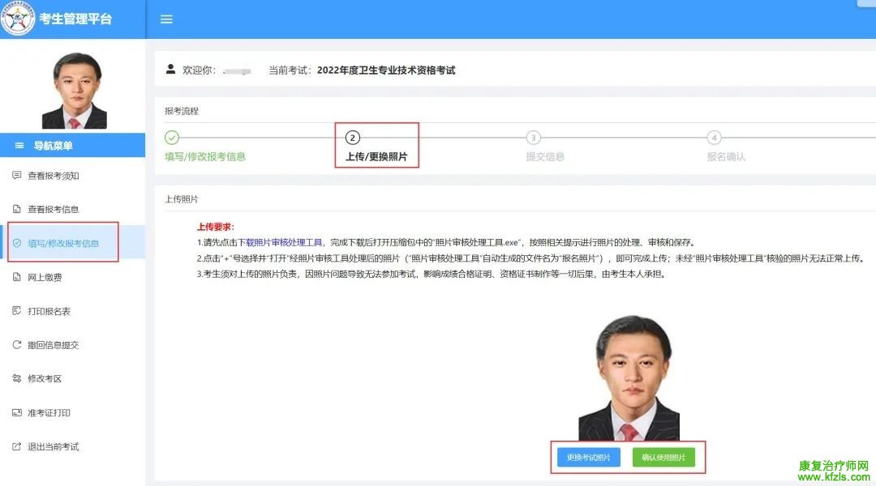Click the 网上缴费 document icon

coord(16,277)
